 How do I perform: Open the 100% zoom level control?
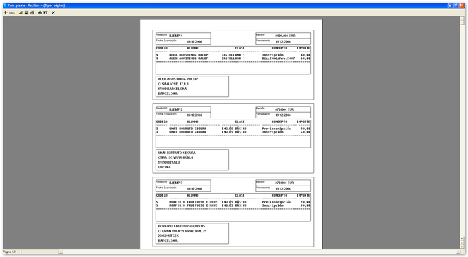pyautogui.click(x=12, y=13)
